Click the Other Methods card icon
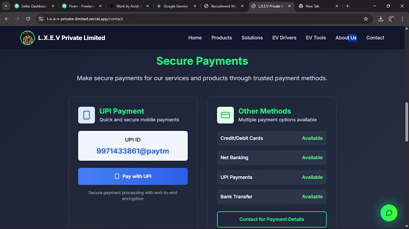409x229 pixels. [x=225, y=115]
